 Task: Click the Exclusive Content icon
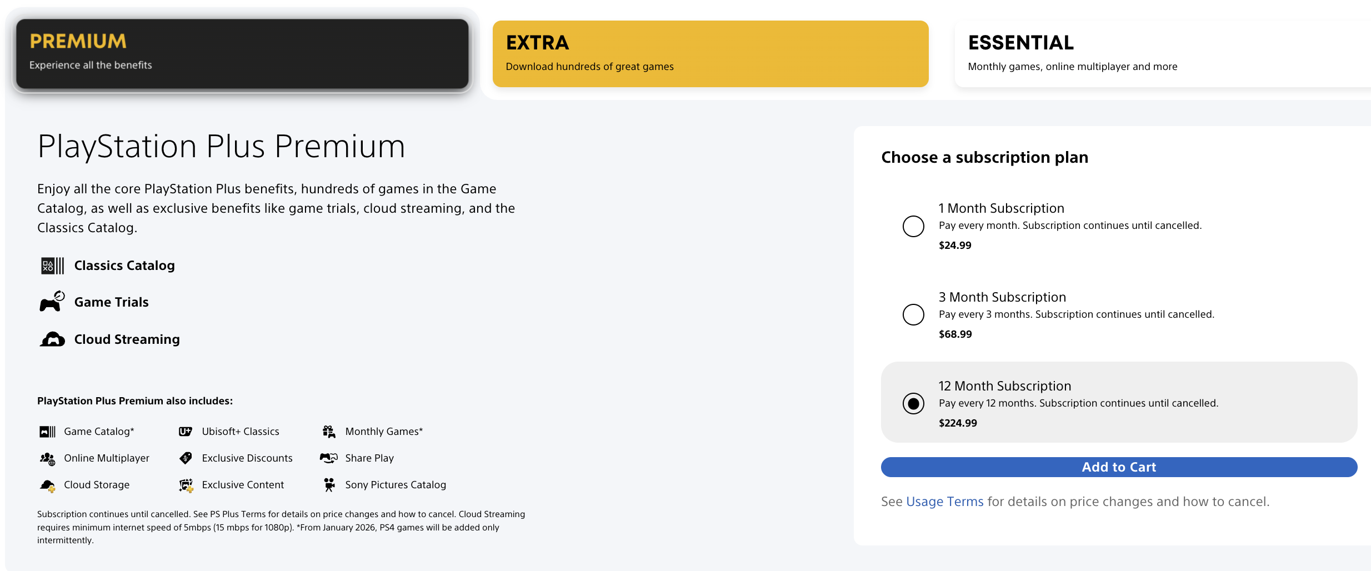pos(186,485)
